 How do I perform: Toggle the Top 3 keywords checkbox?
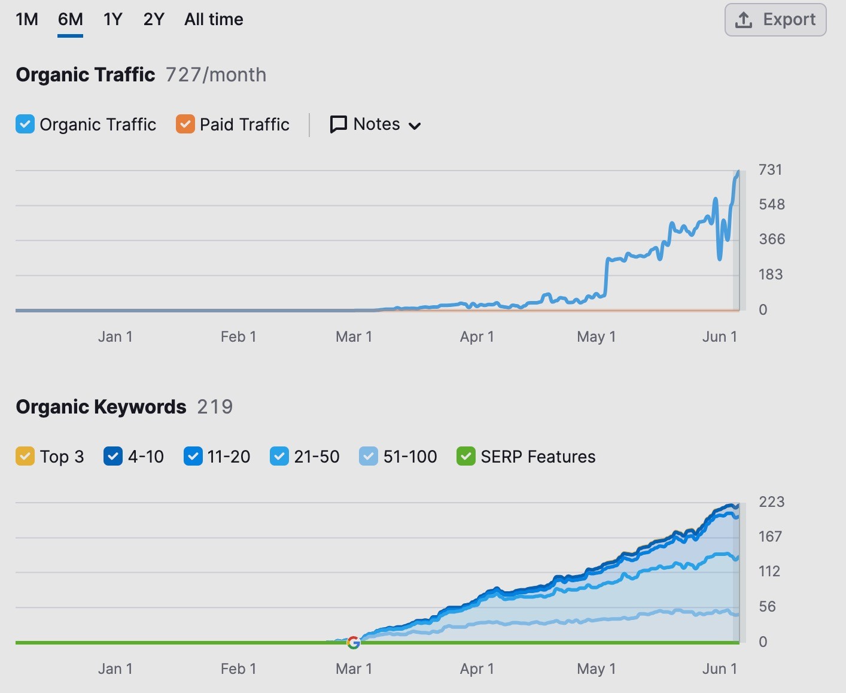25,457
